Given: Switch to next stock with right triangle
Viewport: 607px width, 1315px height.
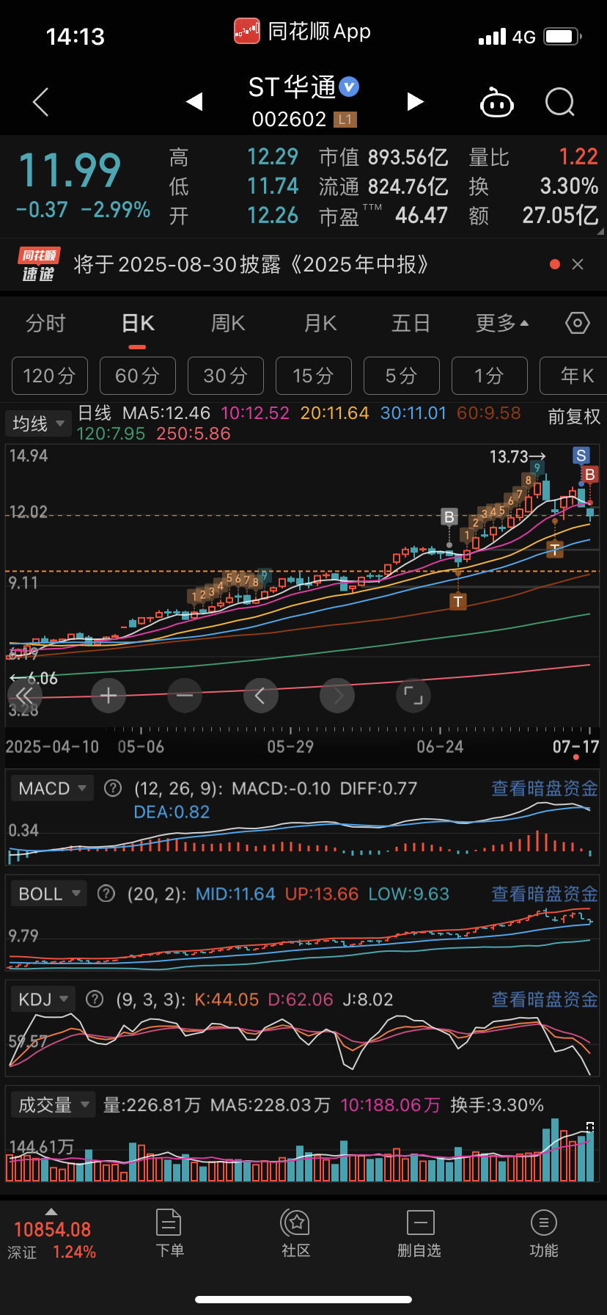Looking at the screenshot, I should coord(415,101).
